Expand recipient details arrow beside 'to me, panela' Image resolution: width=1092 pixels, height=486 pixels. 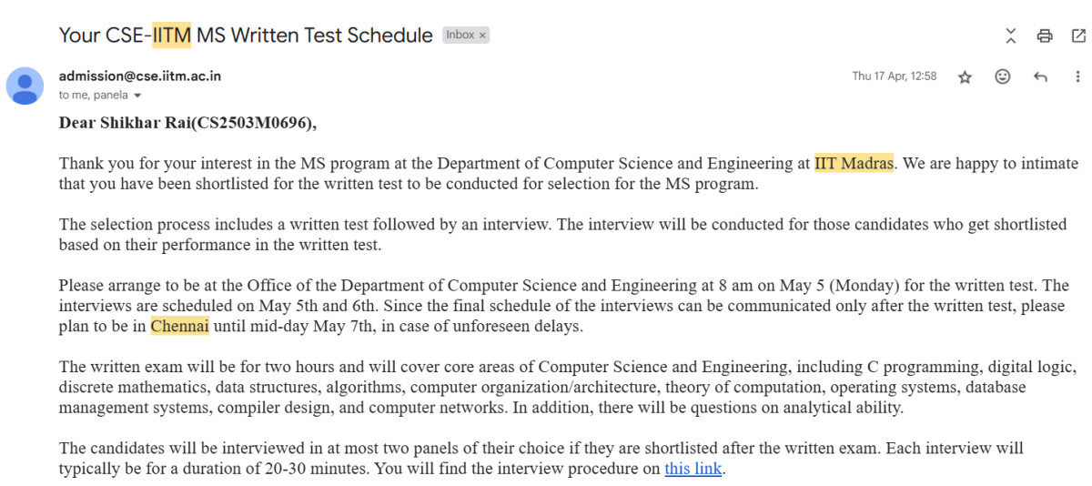coord(137,96)
